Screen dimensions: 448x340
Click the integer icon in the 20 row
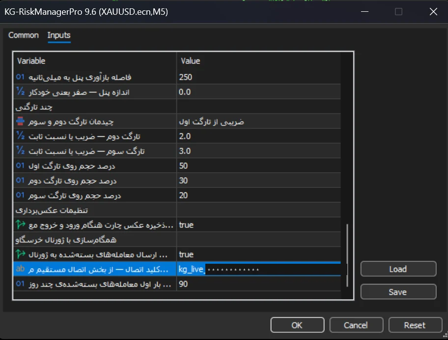[x=20, y=195]
